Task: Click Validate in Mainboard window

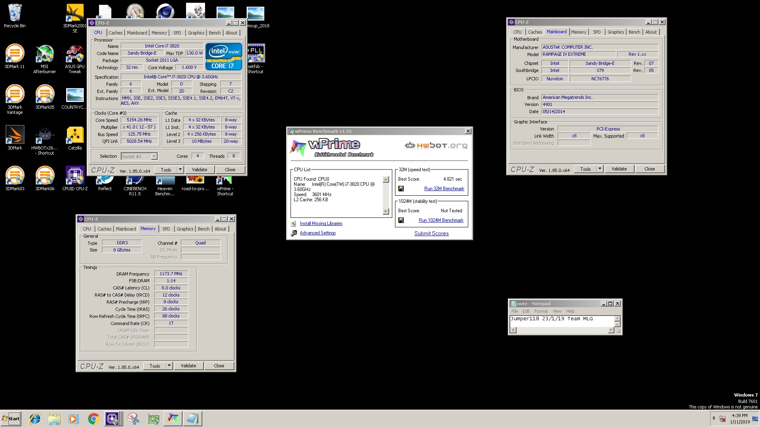Action: pos(619,169)
